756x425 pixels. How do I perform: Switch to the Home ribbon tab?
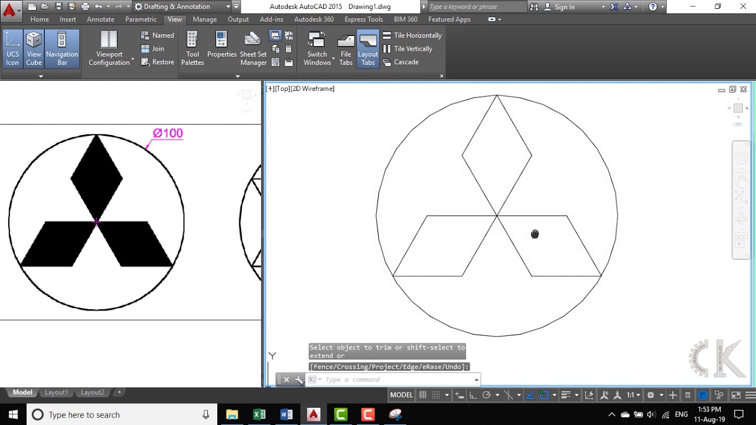tap(40, 19)
